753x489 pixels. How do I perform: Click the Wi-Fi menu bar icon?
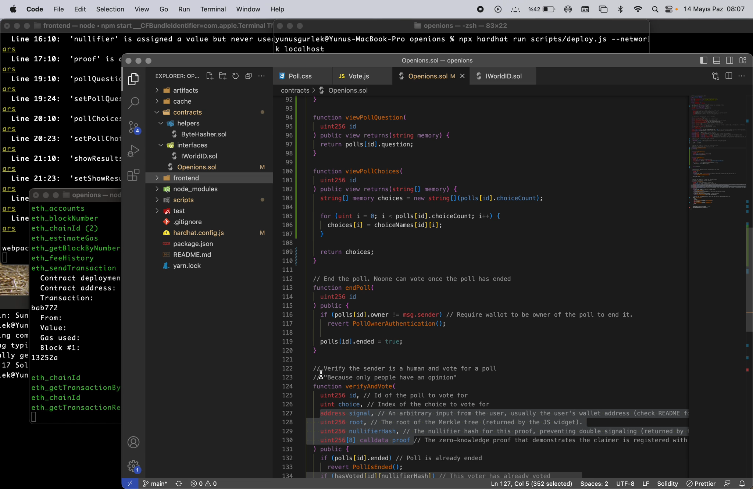click(638, 9)
